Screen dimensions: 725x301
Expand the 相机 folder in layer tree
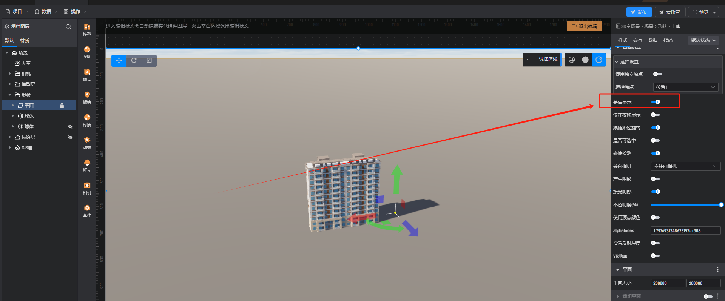coord(10,74)
